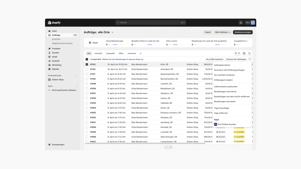Click the Kehrt zurück metric card

tap(175, 43)
